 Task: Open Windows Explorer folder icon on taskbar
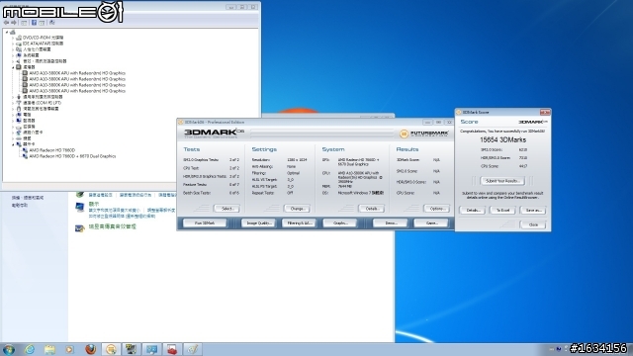49,349
